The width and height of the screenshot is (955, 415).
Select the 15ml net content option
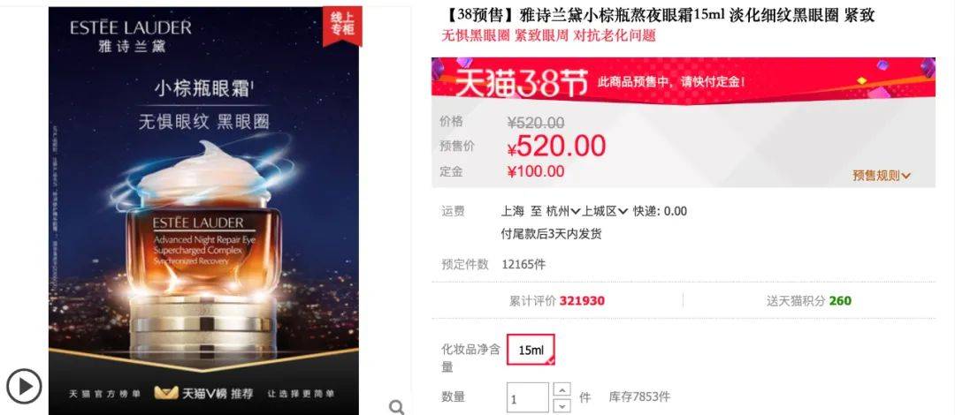coord(531,350)
